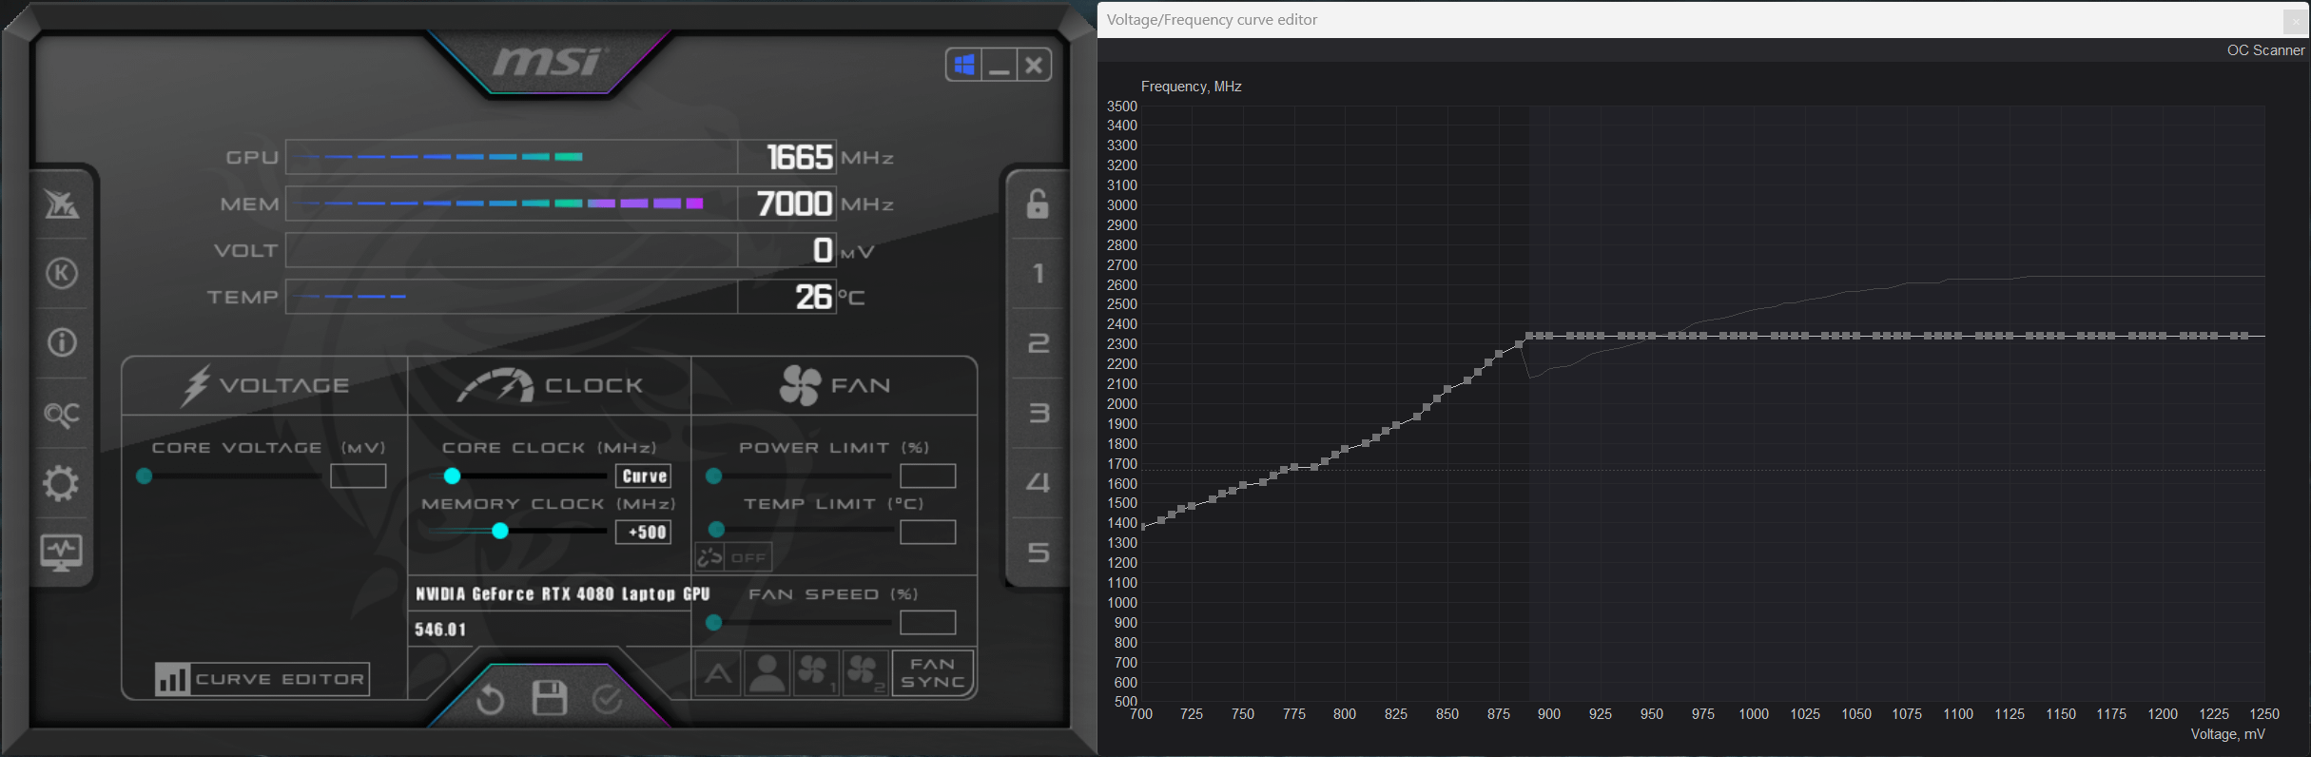This screenshot has height=757, width=2311.
Task: Click the memory clock slider handle
Action: click(500, 531)
